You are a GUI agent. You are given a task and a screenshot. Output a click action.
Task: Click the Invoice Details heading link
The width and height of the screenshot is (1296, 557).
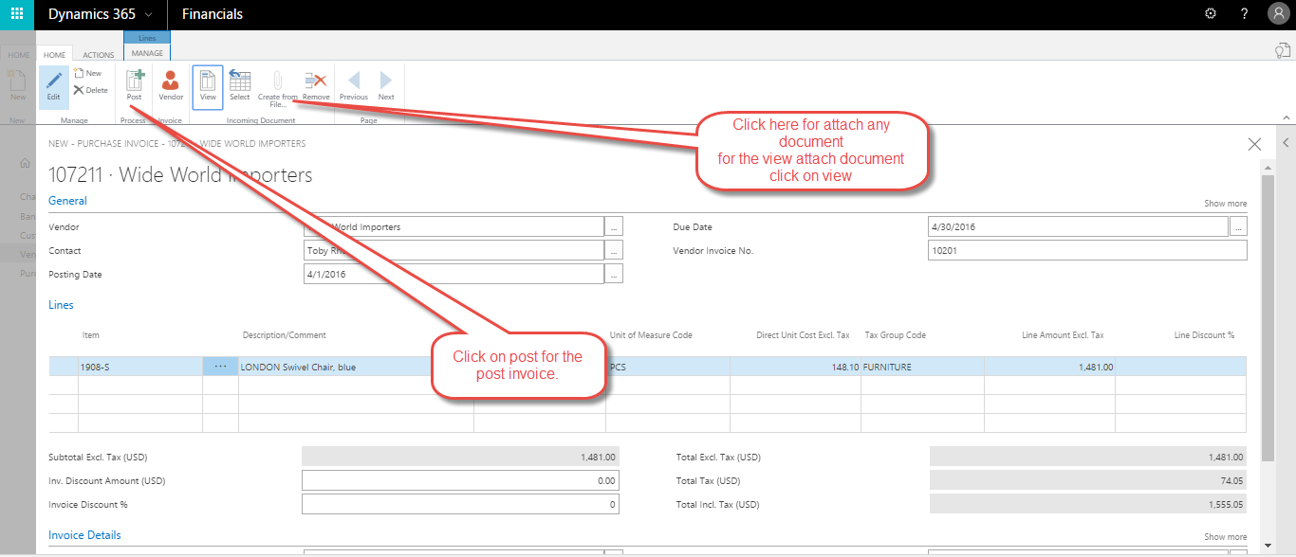click(84, 534)
